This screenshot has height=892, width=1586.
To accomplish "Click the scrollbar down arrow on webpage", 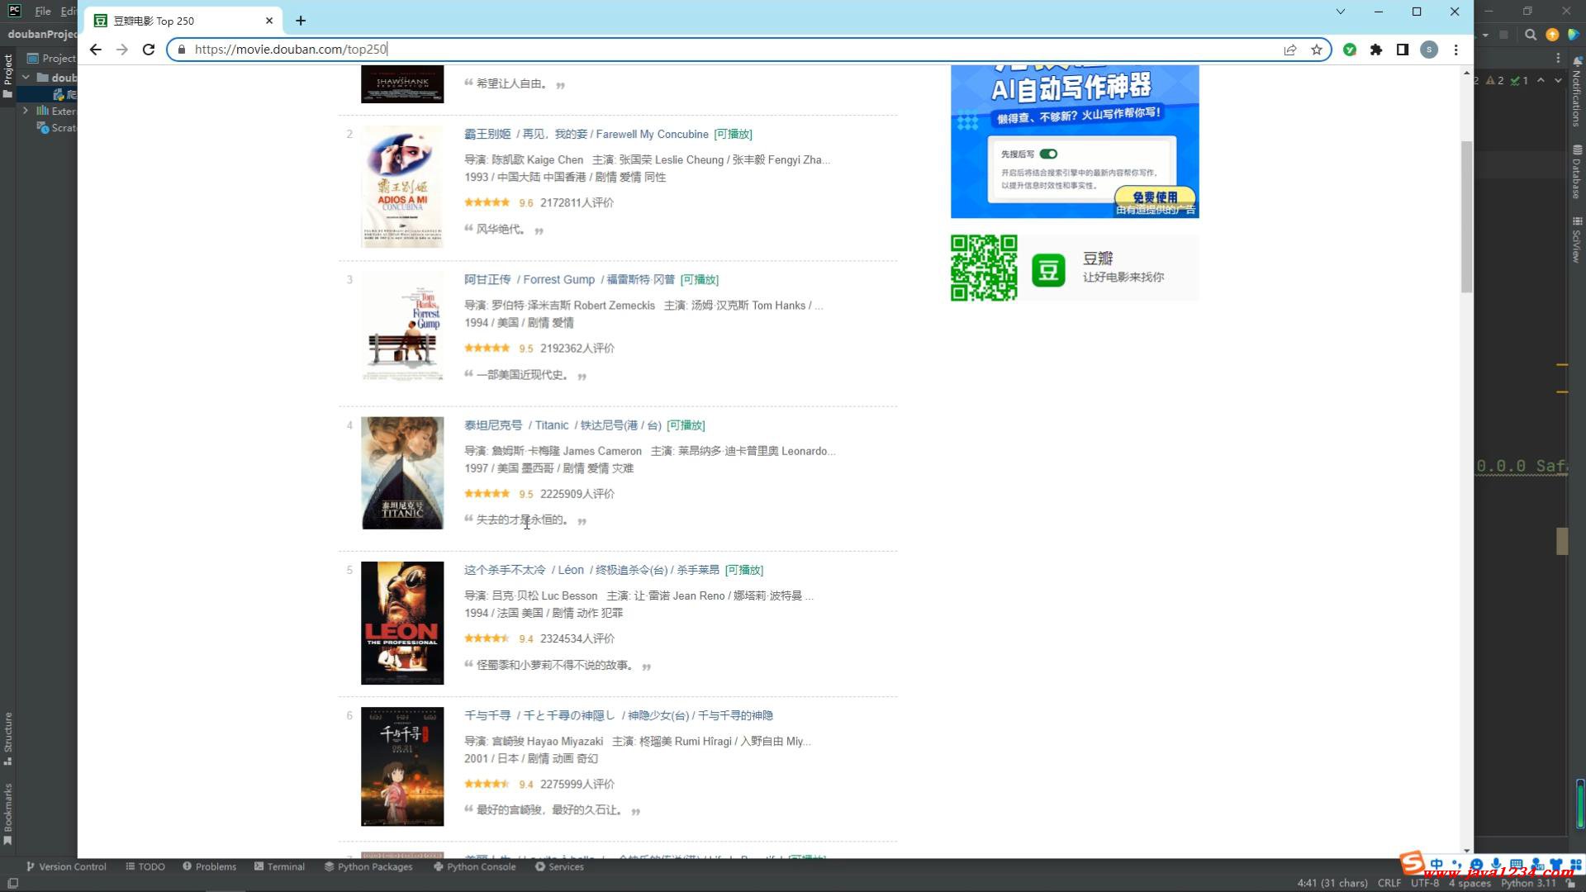I will click(x=1466, y=850).
